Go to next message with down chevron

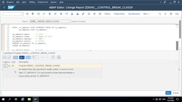pos(43,58)
